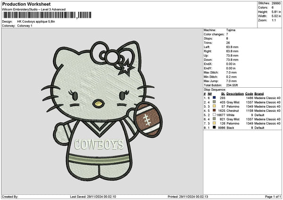This screenshot has width=283, height=200.
Task: Click the 'Down:' measurement label
Action: pyautogui.click(x=208, y=60)
